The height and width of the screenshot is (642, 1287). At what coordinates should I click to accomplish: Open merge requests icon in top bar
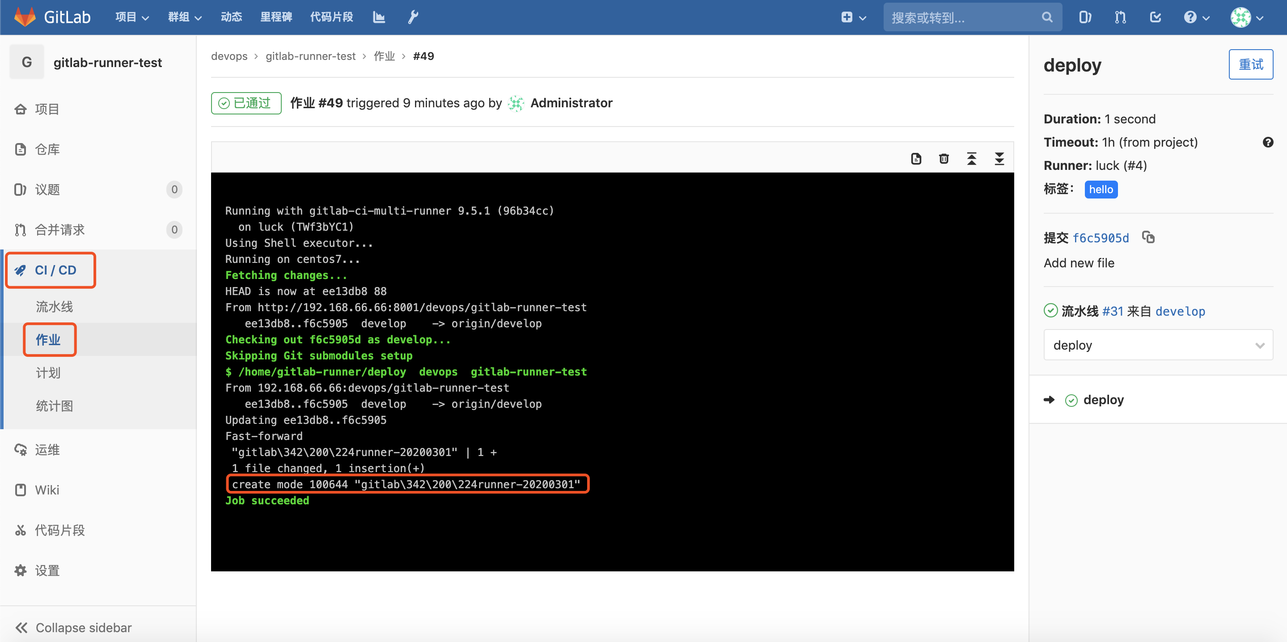click(1120, 17)
